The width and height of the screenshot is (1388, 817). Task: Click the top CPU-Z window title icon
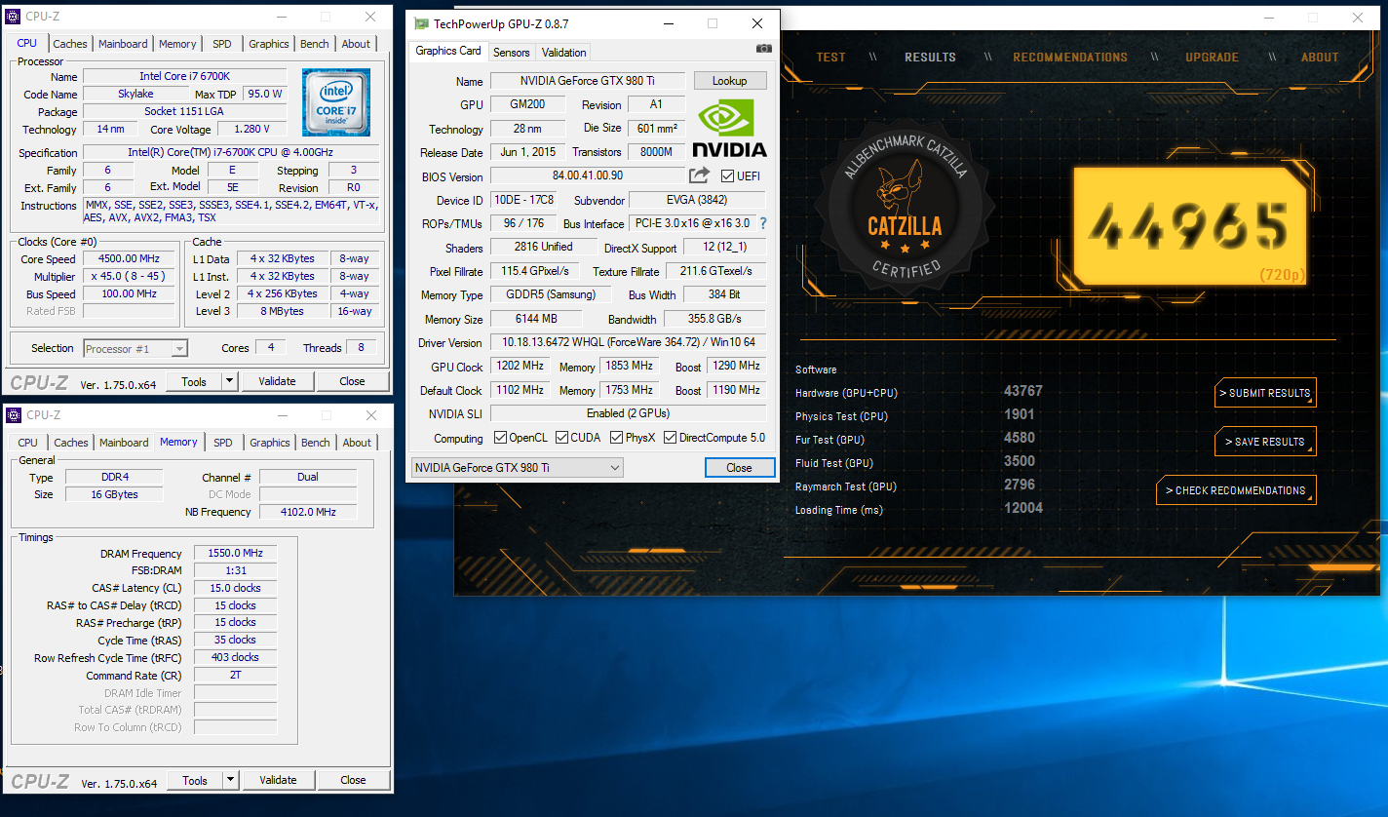[x=14, y=17]
